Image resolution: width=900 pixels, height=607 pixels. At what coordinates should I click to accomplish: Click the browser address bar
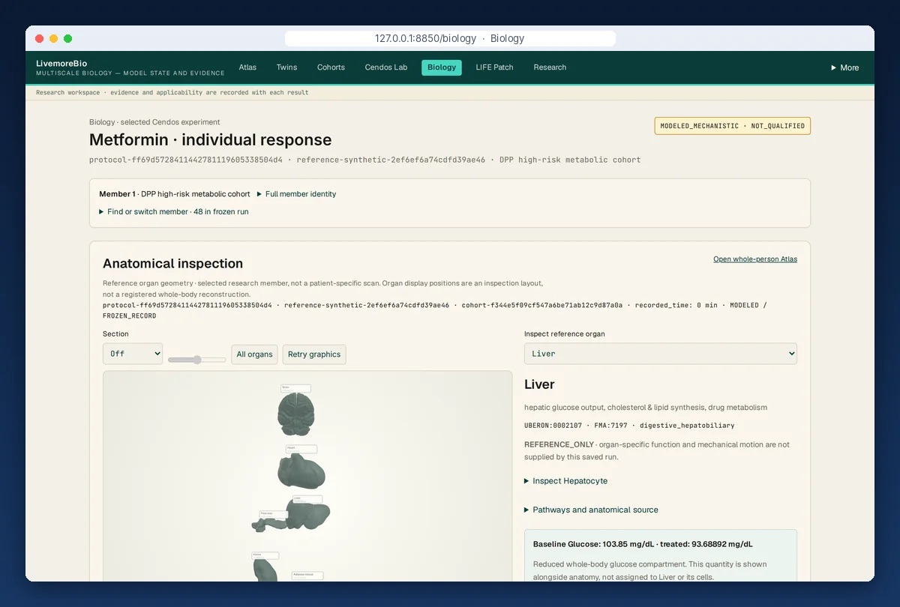[450, 38]
